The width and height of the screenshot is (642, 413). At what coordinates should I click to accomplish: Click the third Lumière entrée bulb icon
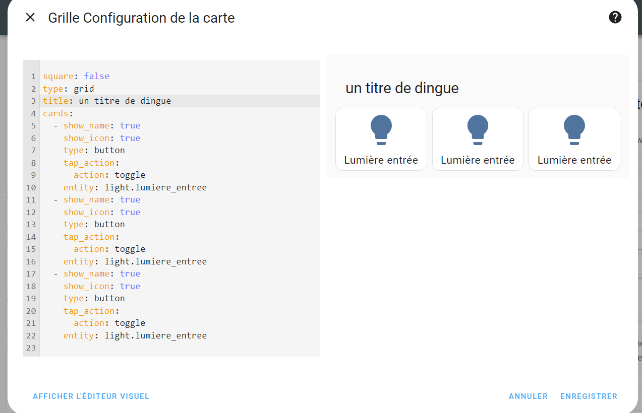[574, 129]
